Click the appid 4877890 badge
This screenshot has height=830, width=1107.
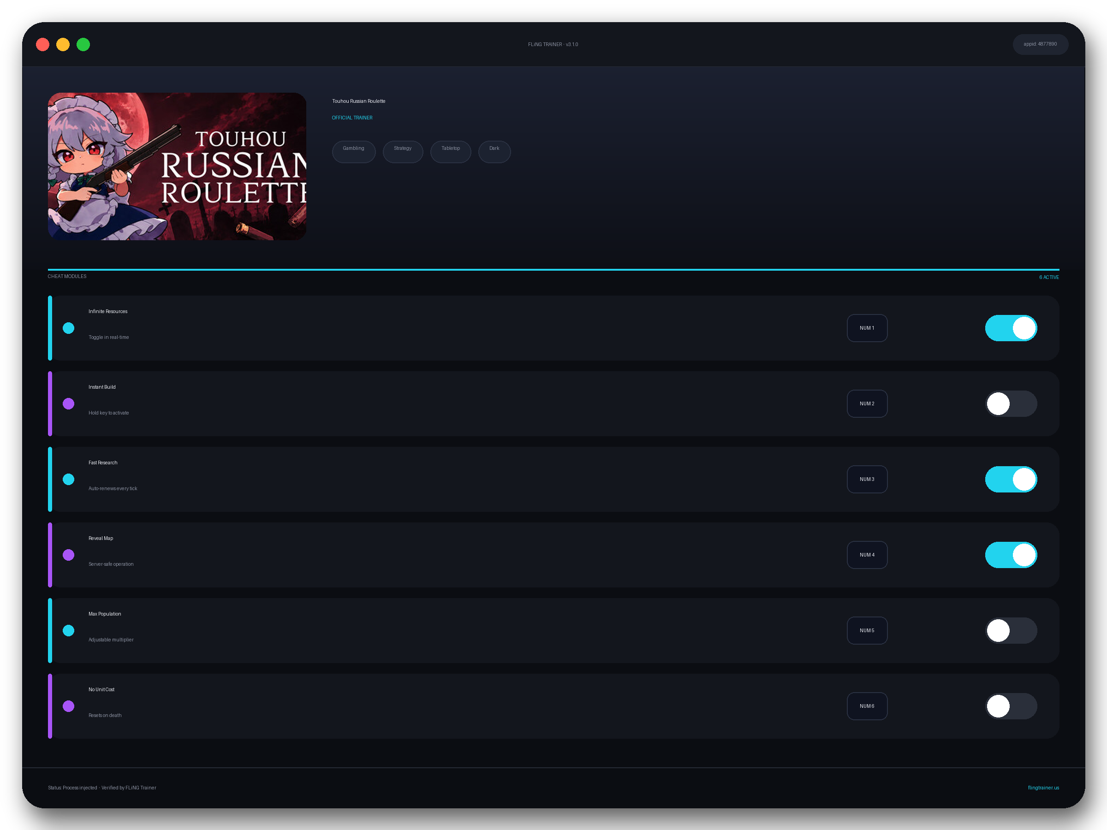point(1040,44)
